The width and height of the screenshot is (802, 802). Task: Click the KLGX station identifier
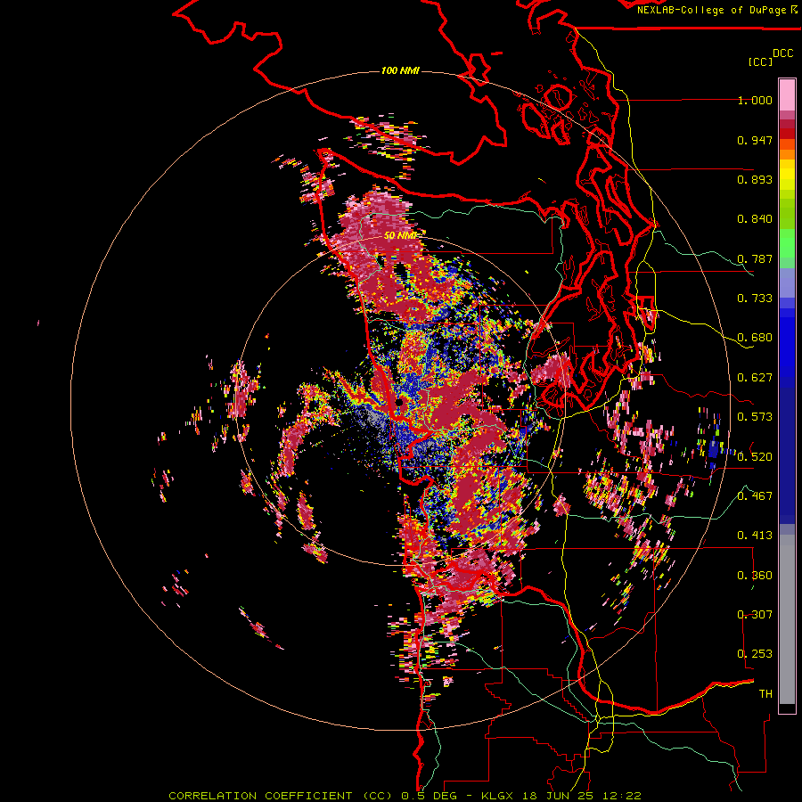[496, 796]
